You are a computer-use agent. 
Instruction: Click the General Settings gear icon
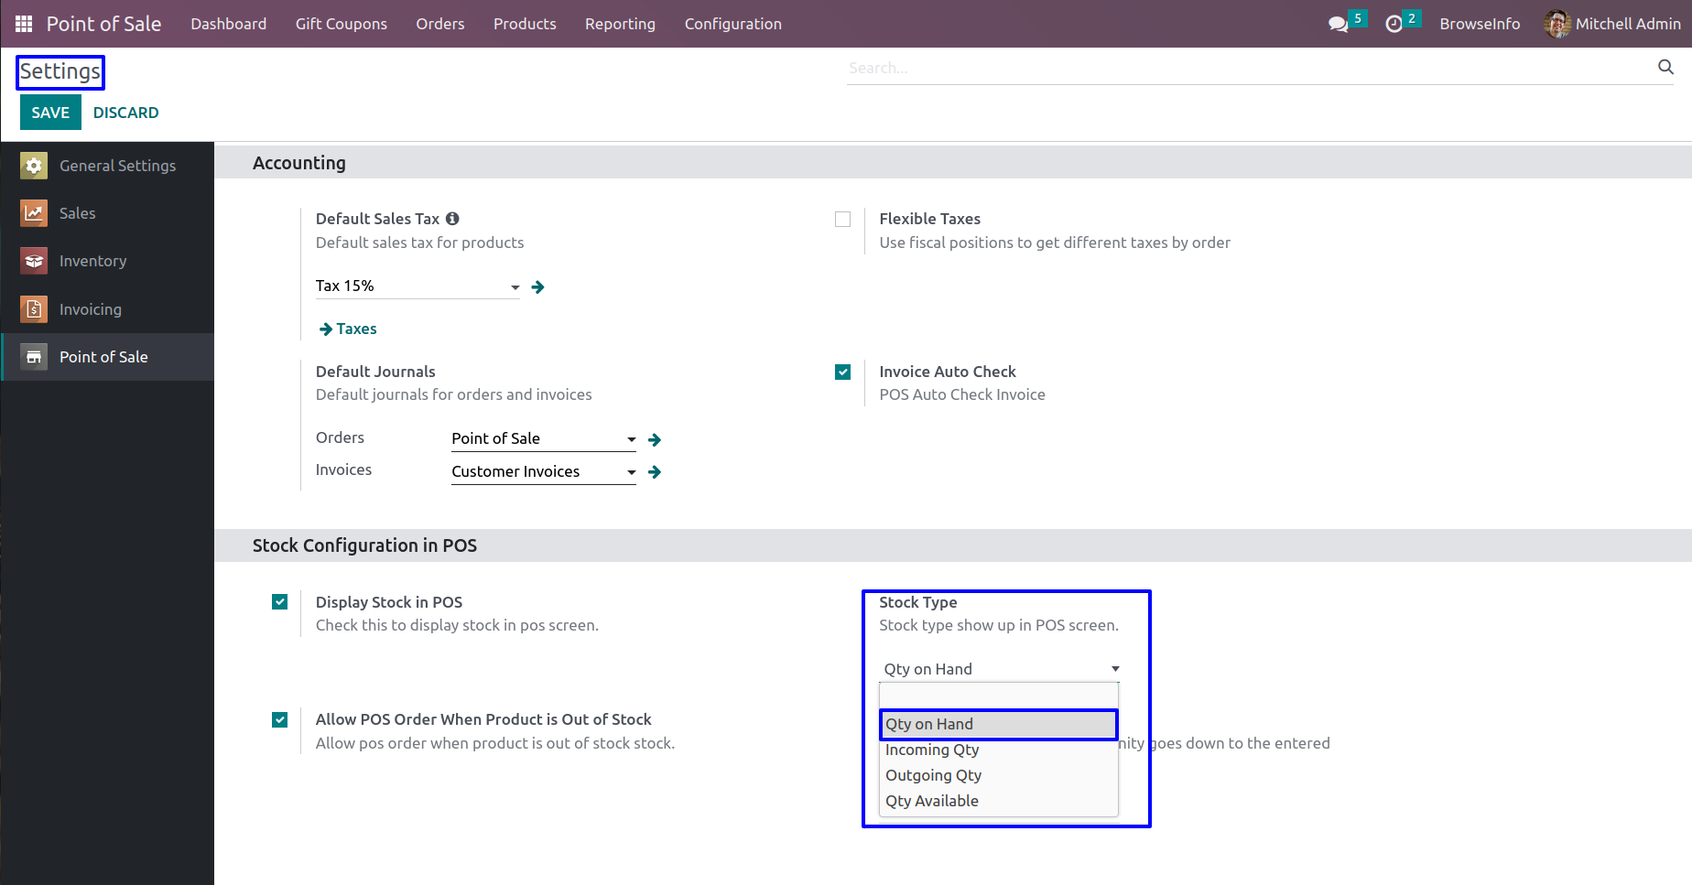coord(34,166)
